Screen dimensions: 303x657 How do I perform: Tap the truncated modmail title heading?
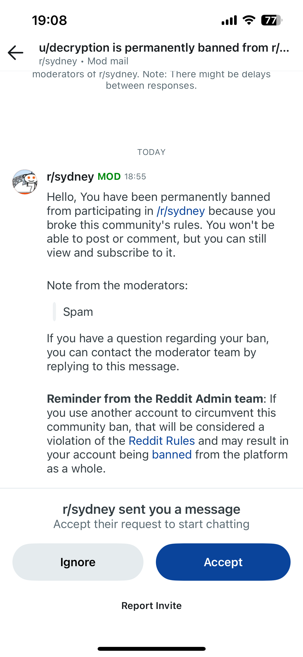pos(164,48)
